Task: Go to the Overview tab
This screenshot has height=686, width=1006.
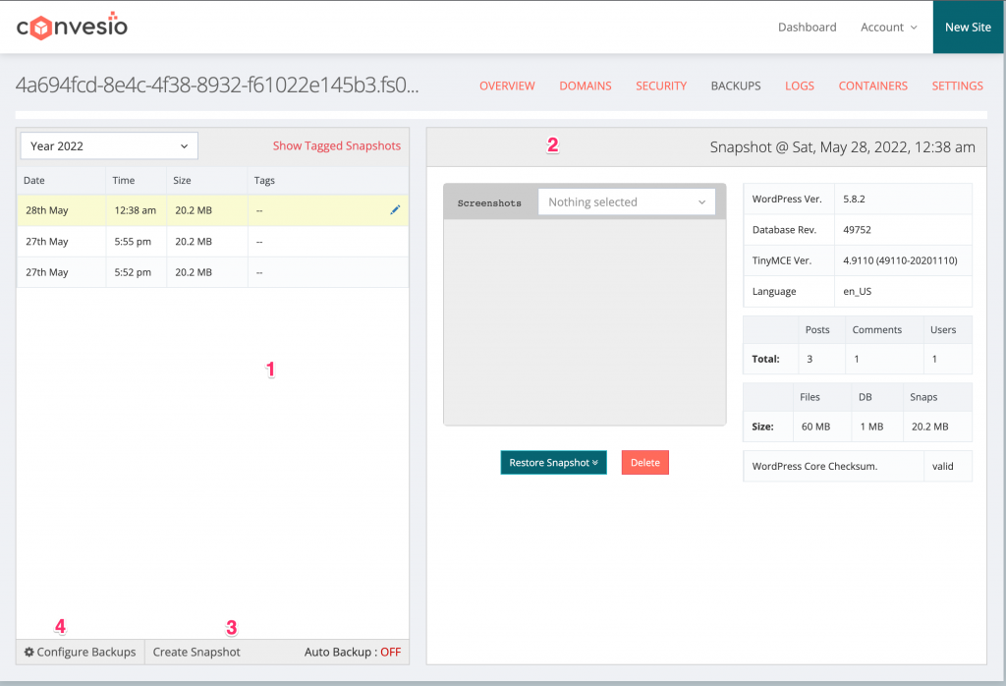Action: [x=507, y=86]
